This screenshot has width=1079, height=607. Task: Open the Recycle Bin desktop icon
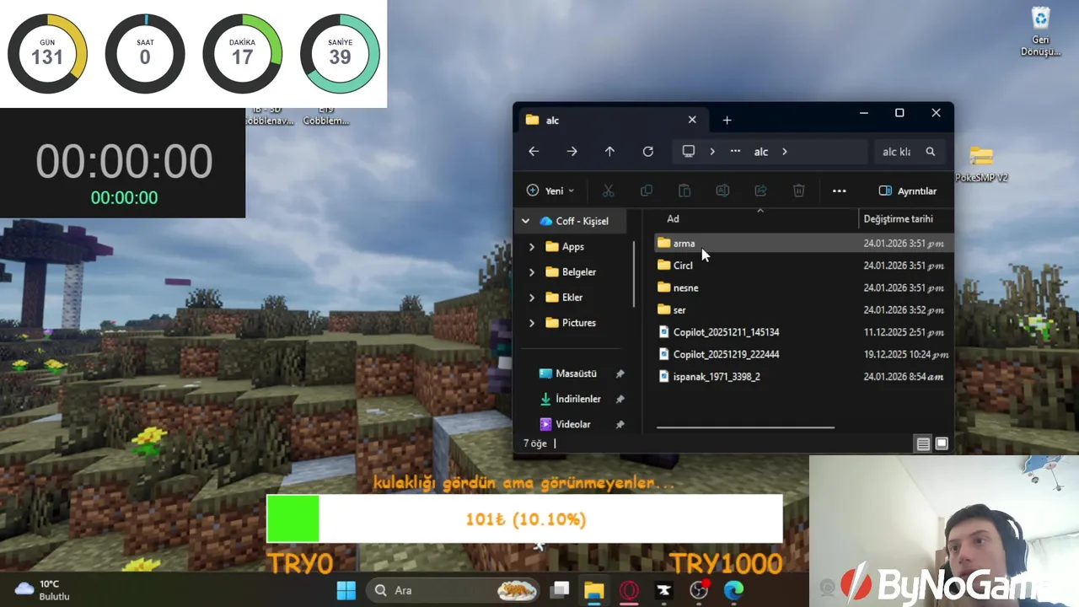pos(1040,32)
